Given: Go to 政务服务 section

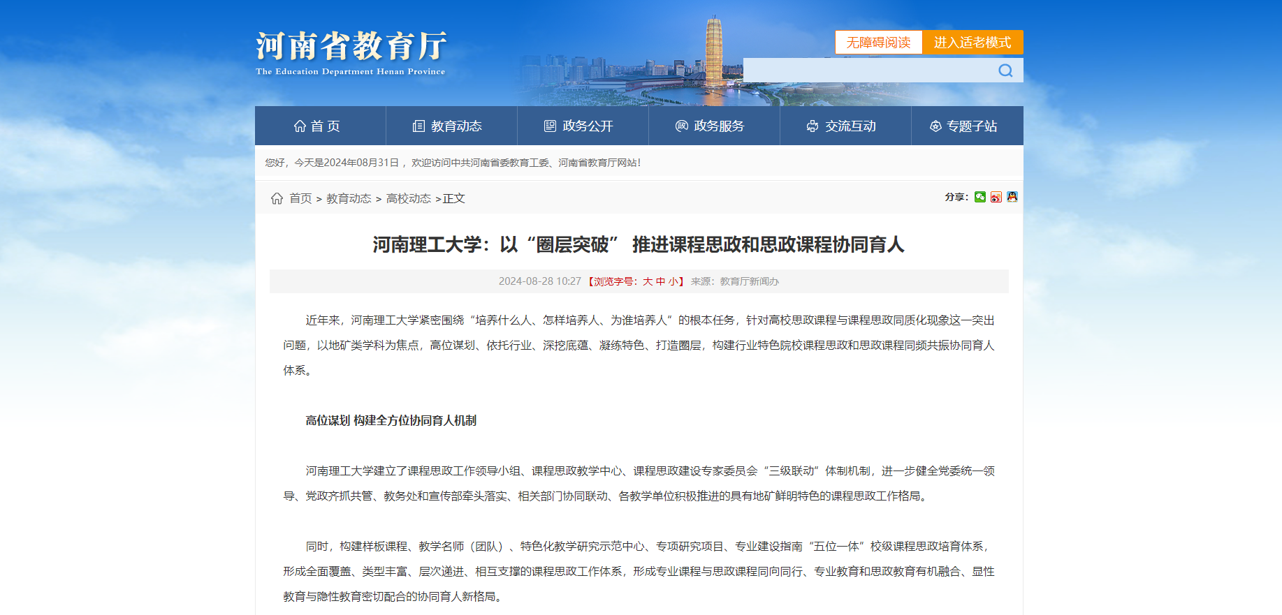Looking at the screenshot, I should 711,126.
